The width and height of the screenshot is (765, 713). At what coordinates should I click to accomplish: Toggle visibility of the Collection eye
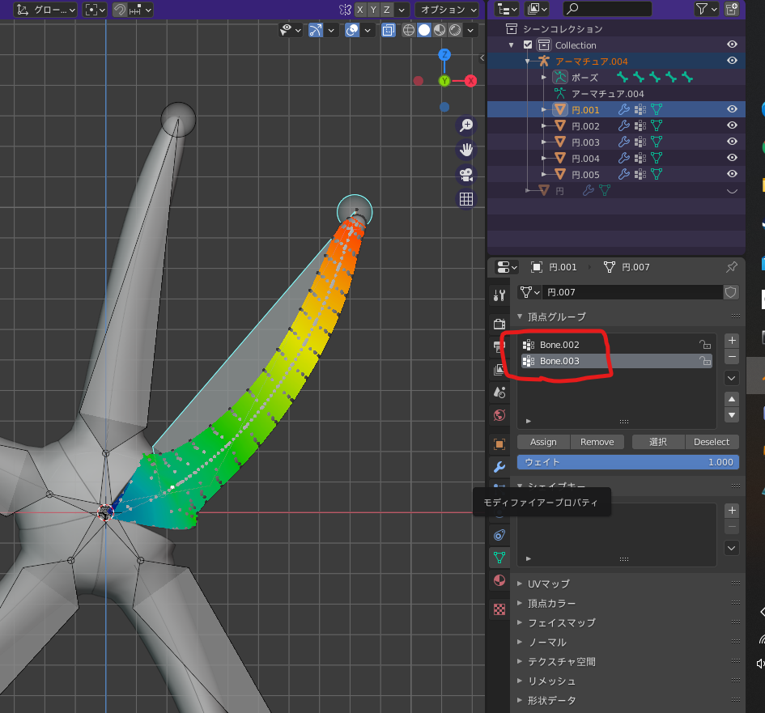(732, 45)
